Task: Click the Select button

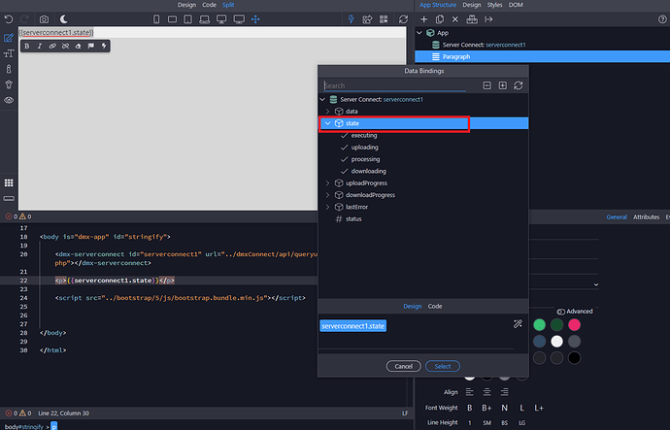Action: (x=443, y=366)
